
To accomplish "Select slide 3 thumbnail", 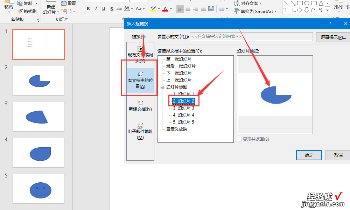I will (38, 117).
